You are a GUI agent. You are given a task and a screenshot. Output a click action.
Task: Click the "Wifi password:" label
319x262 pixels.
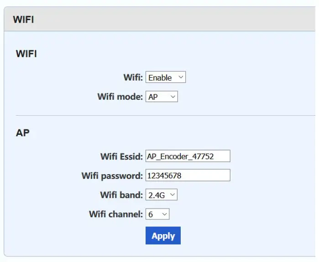[x=112, y=176]
